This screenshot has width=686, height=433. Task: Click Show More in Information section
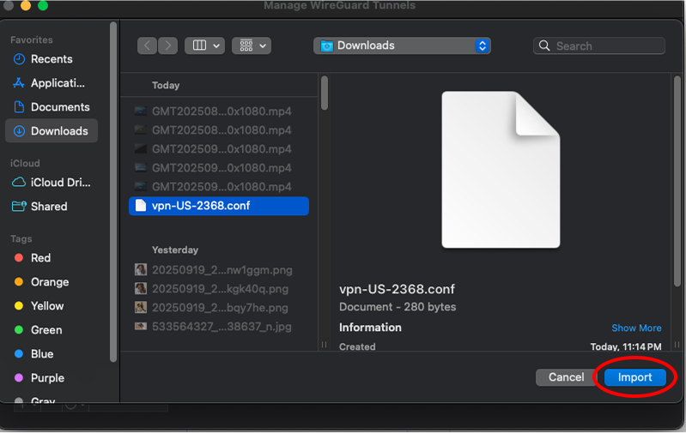point(636,328)
